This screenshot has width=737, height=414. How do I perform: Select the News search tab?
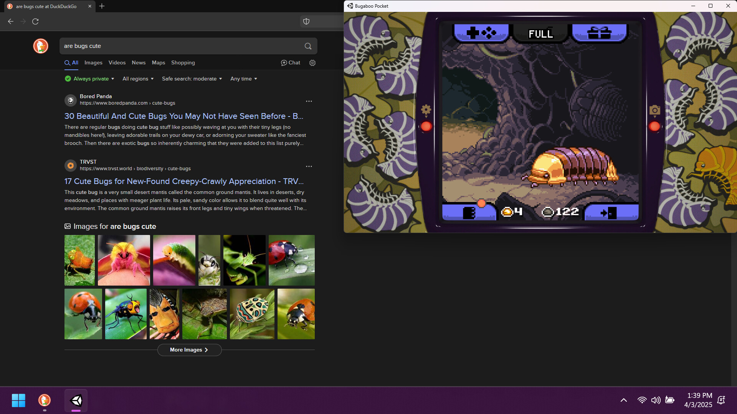pyautogui.click(x=139, y=63)
